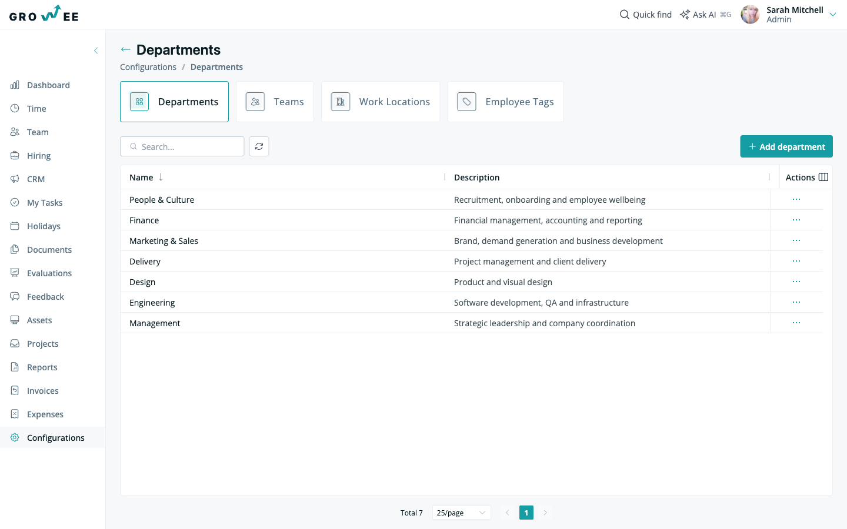Open Feedback in the sidebar
The height and width of the screenshot is (529, 847).
[45, 297]
